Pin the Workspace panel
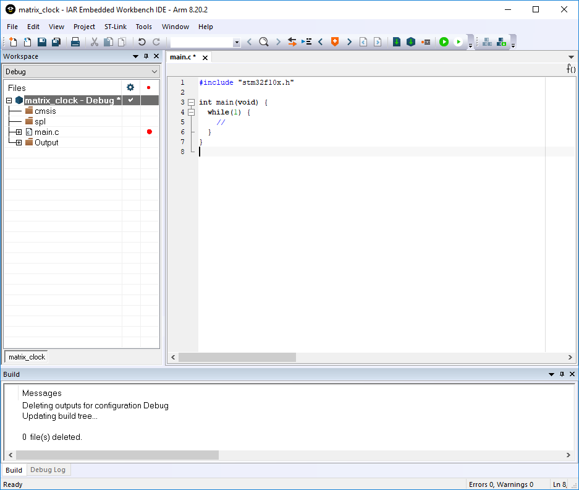This screenshot has height=490, width=579. [x=146, y=56]
